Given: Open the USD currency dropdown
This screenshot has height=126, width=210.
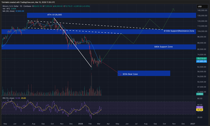Looking at the screenshot, I should click(x=200, y=6).
